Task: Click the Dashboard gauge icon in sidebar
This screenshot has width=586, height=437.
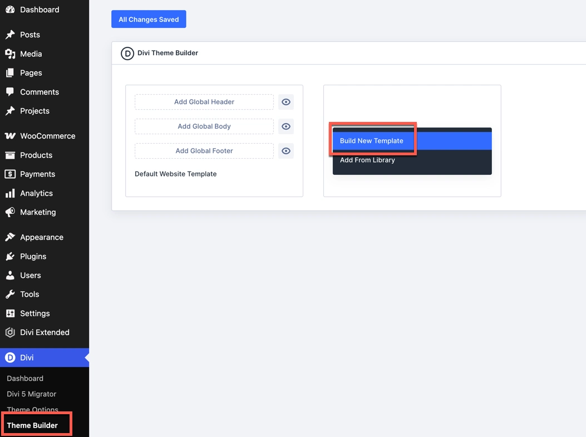Action: tap(10, 9)
